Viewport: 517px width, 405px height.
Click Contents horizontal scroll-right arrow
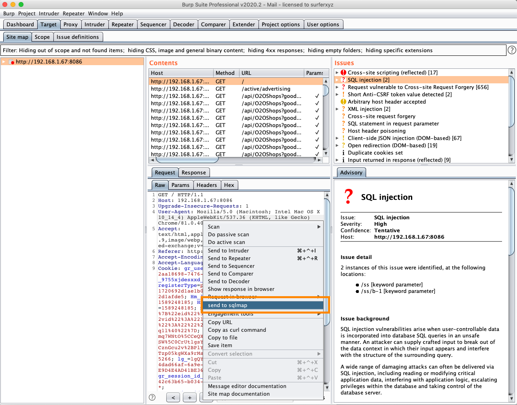tap(319, 160)
